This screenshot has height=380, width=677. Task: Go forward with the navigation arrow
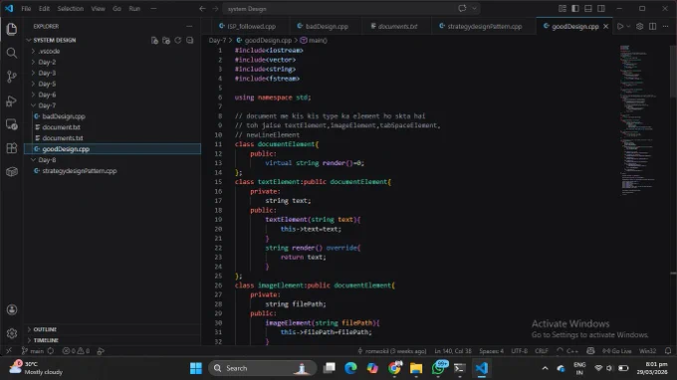pyautogui.click(x=215, y=9)
